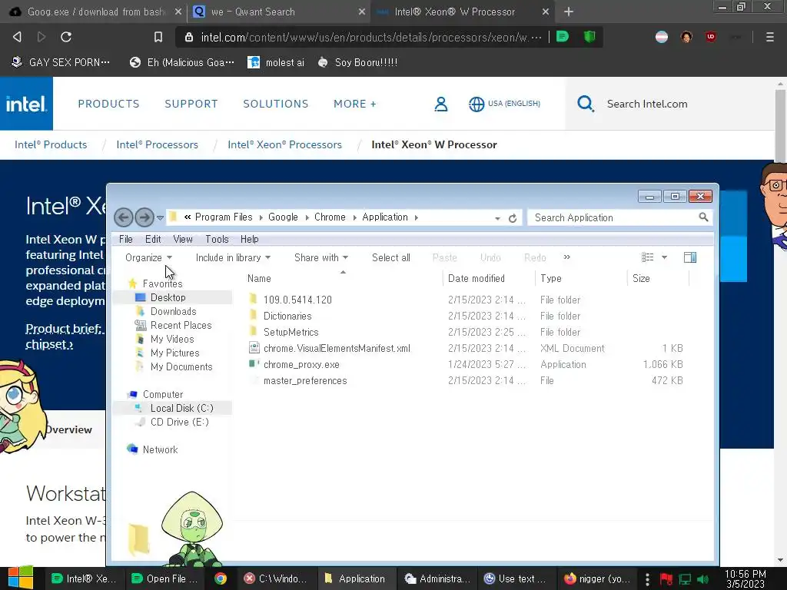Go back in Explorer with the back arrow
787x590 pixels.
124,217
